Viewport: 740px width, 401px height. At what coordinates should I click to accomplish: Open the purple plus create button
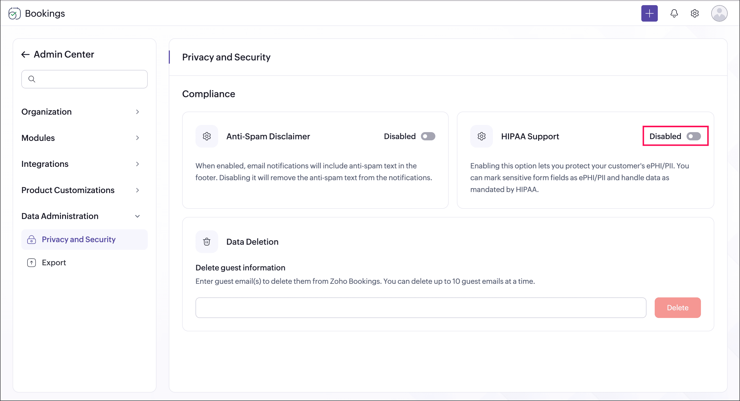click(649, 13)
